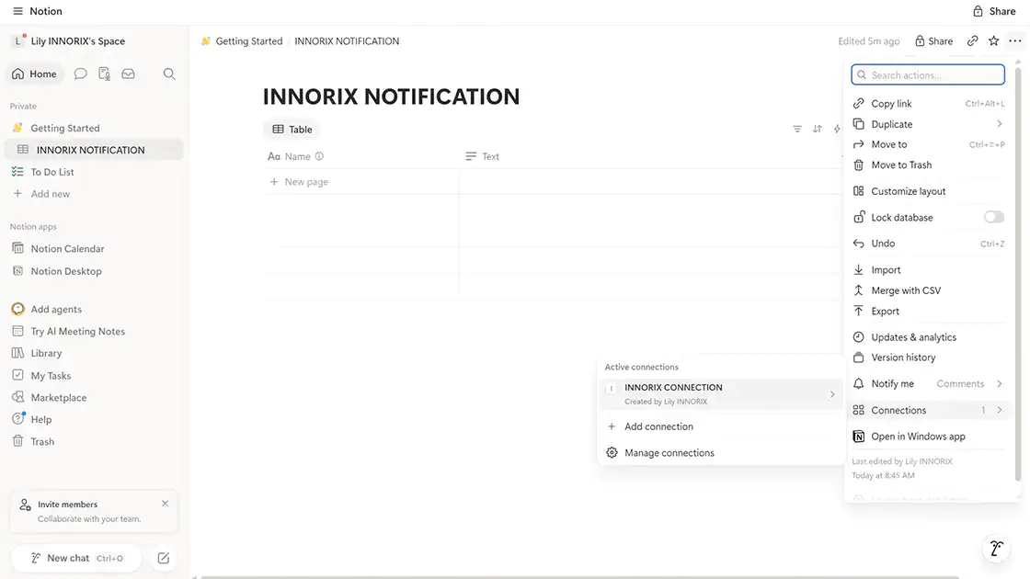Open the Connections submenu
This screenshot has height=579, width=1030.
(928, 410)
